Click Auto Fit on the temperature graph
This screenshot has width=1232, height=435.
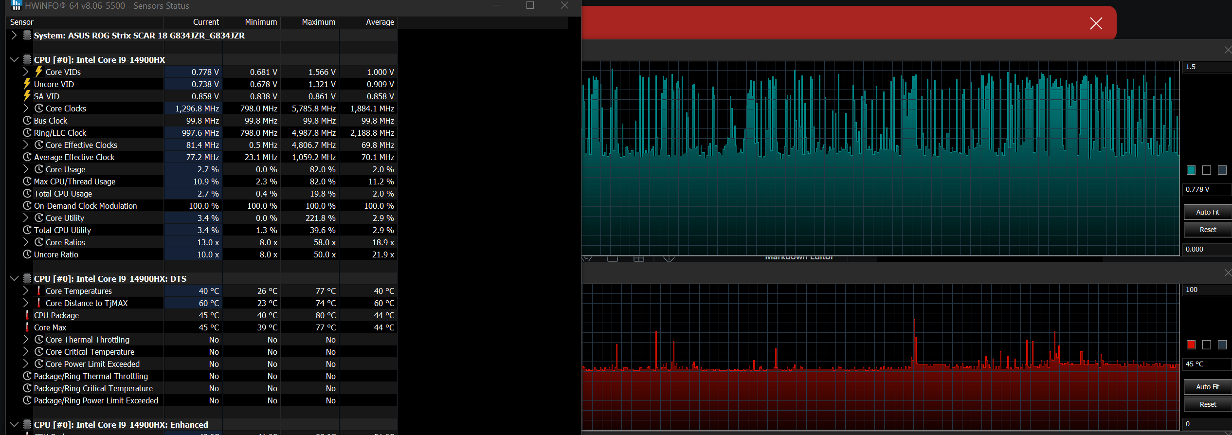1207,387
